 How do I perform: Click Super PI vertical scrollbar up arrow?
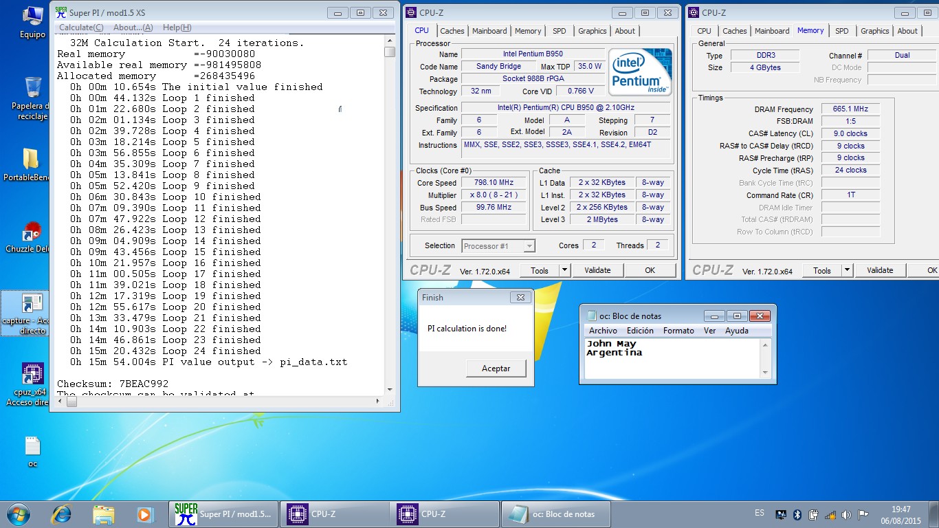(390, 40)
